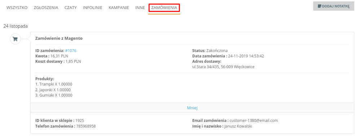Click the amount 16,31 PLN
This screenshot has width=362, height=136.
(x=59, y=56)
